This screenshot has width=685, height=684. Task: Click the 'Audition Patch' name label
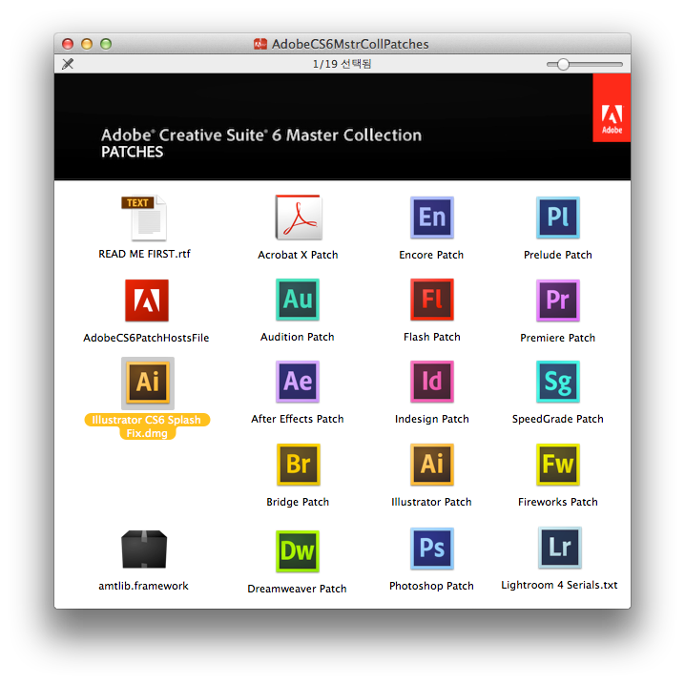tap(298, 337)
